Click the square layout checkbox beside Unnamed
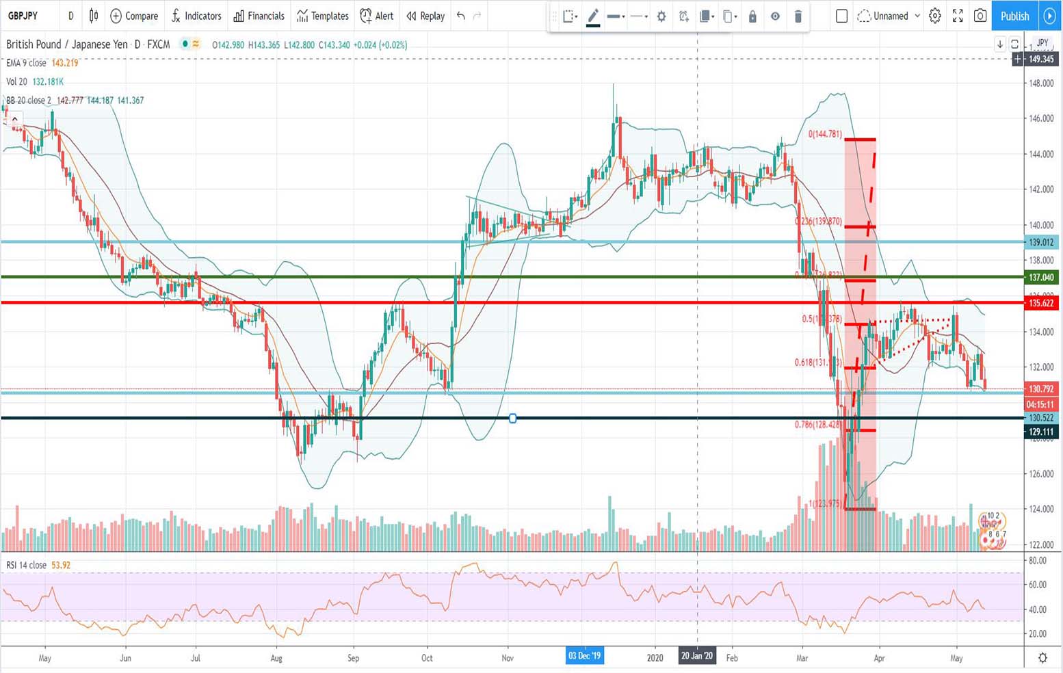 [841, 16]
